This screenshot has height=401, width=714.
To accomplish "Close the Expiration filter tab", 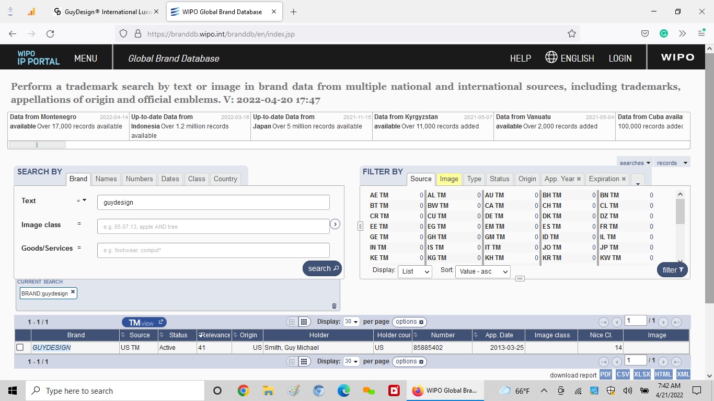I will pyautogui.click(x=624, y=179).
